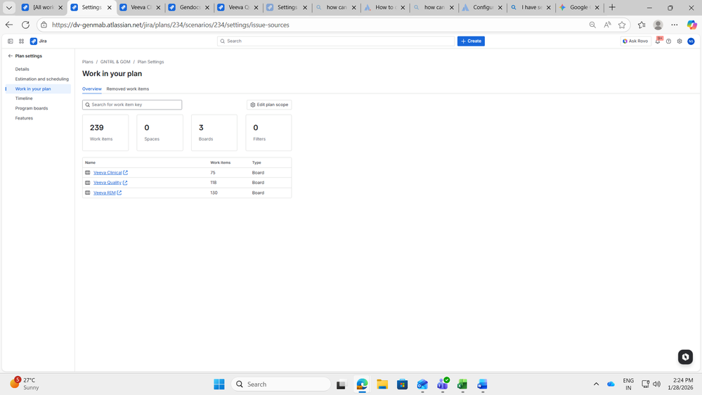
Task: Click the 239 Work items card
Action: click(105, 133)
